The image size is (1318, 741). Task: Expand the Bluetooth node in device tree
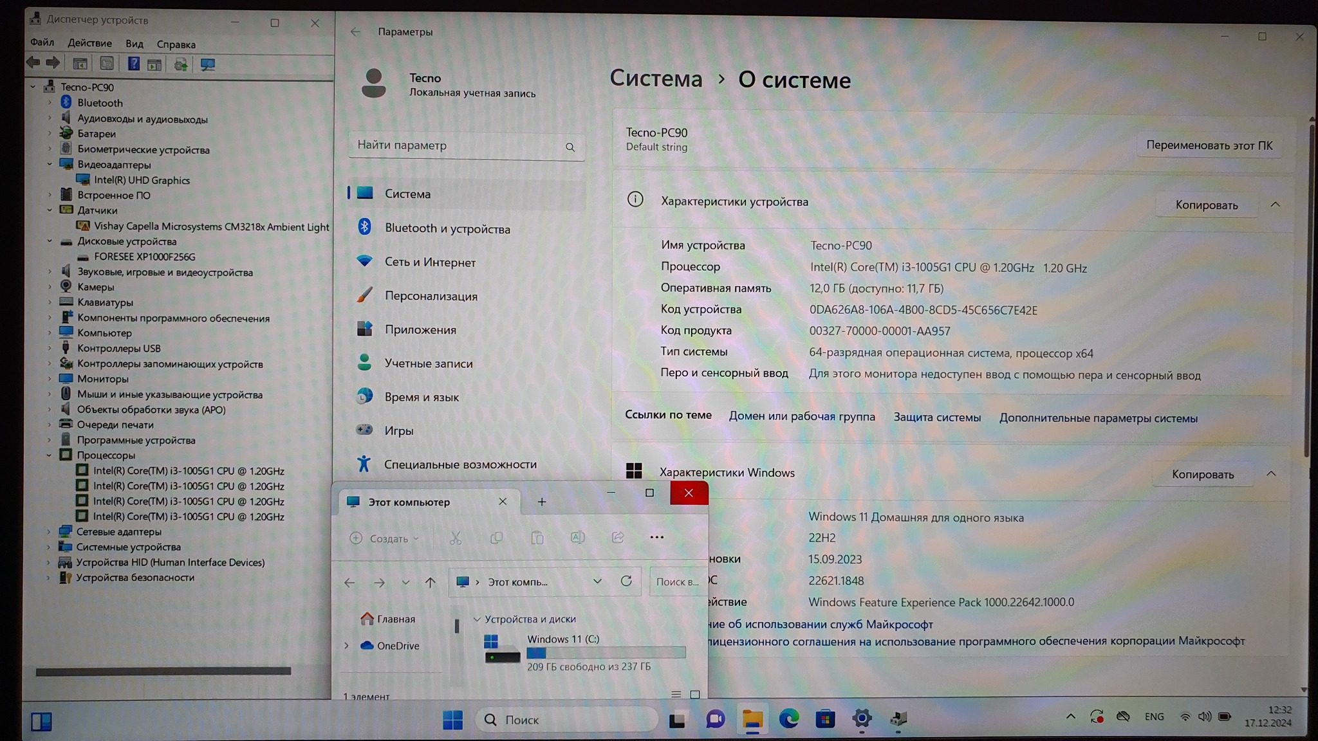50,102
